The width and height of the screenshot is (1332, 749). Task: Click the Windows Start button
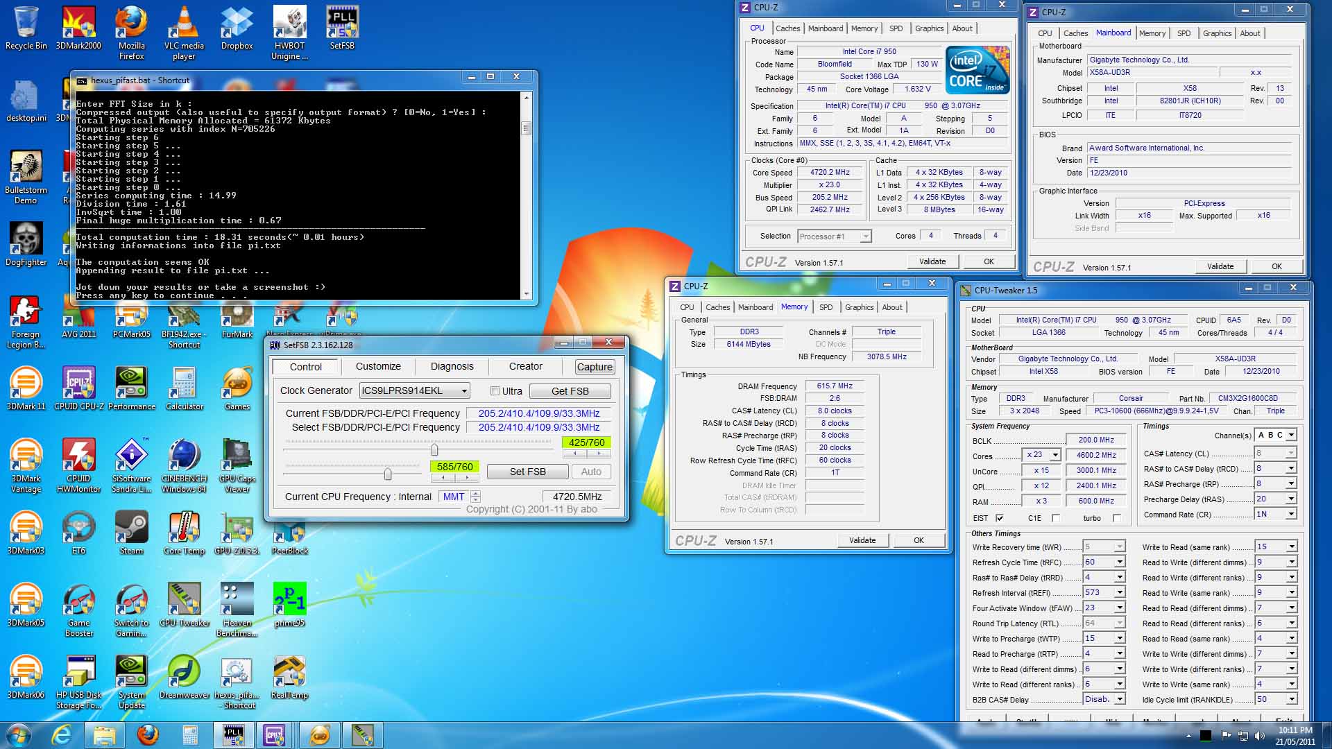coord(19,735)
